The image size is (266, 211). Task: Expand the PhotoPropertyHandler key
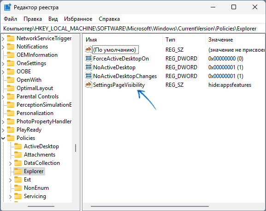click(x=3, y=122)
